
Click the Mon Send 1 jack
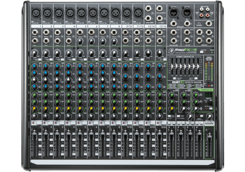click(148, 9)
